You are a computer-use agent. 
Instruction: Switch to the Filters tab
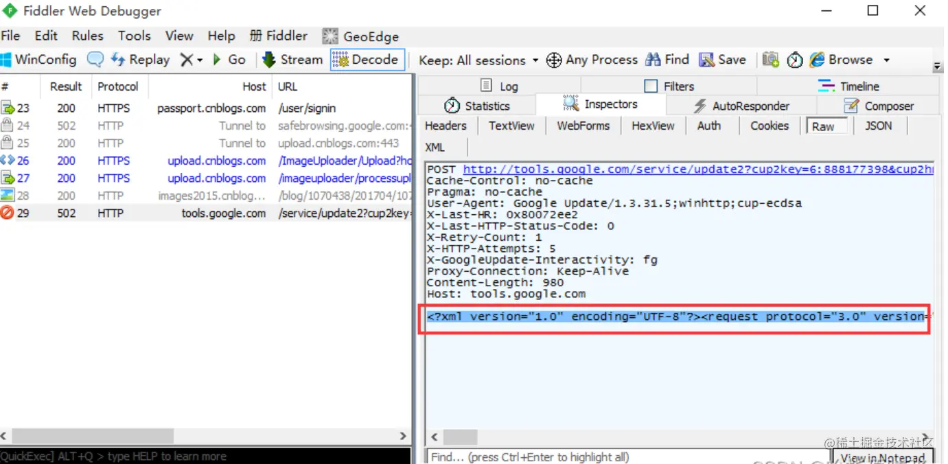point(669,86)
